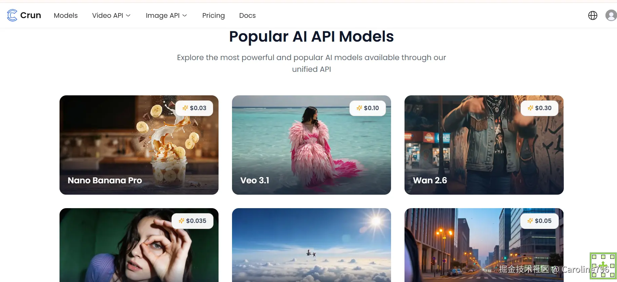Open the Veo 3.1 model card
The image size is (617, 282).
point(311,145)
